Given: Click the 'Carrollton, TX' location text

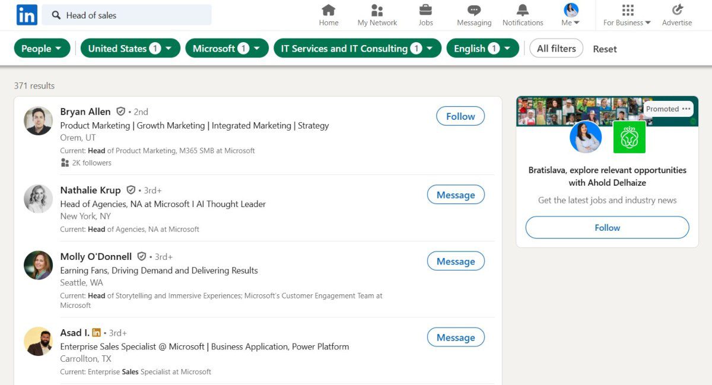Looking at the screenshot, I should point(86,359).
